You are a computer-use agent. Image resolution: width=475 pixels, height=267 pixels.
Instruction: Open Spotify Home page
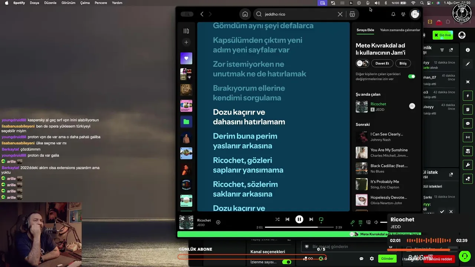[245, 14]
